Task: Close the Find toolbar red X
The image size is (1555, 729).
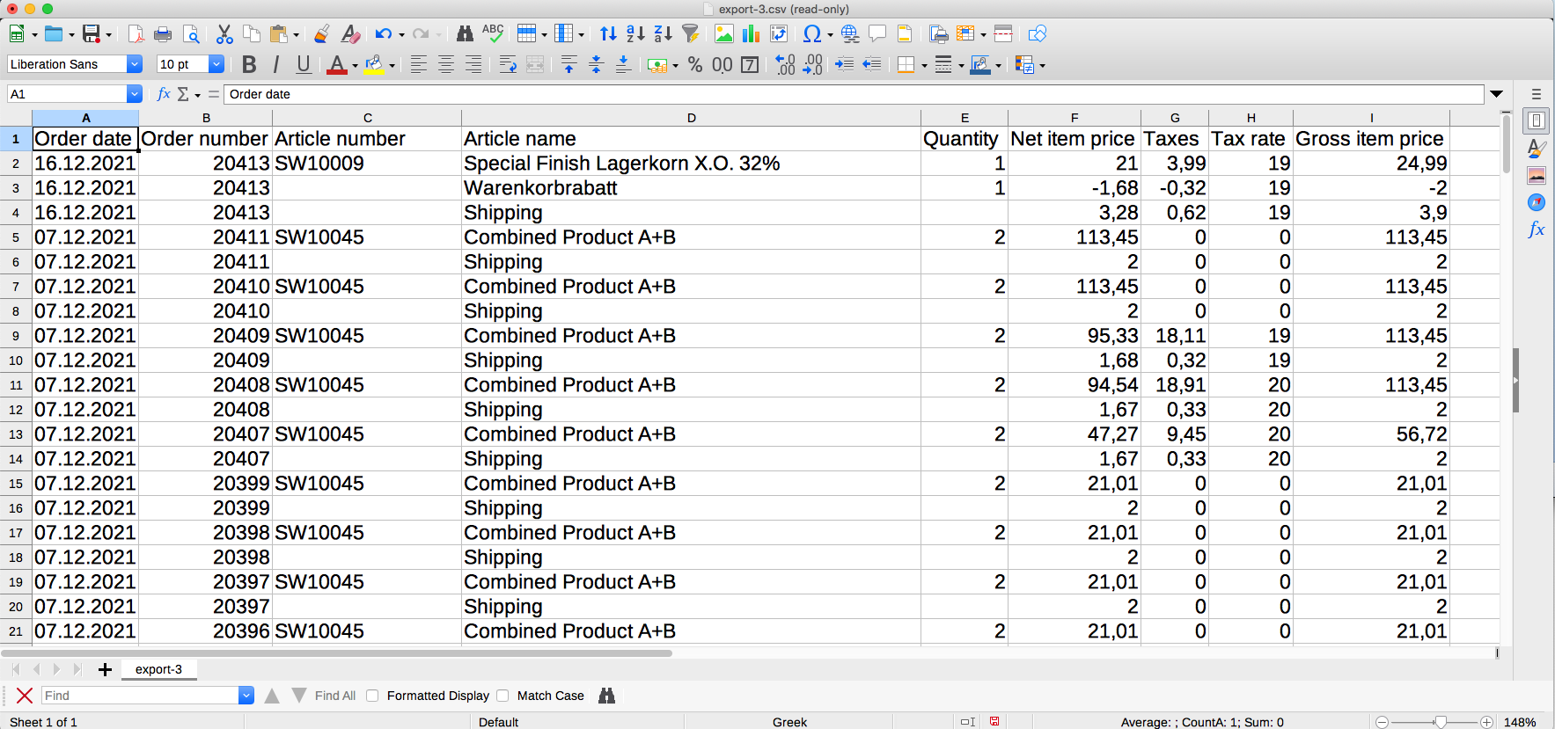Action: point(25,696)
